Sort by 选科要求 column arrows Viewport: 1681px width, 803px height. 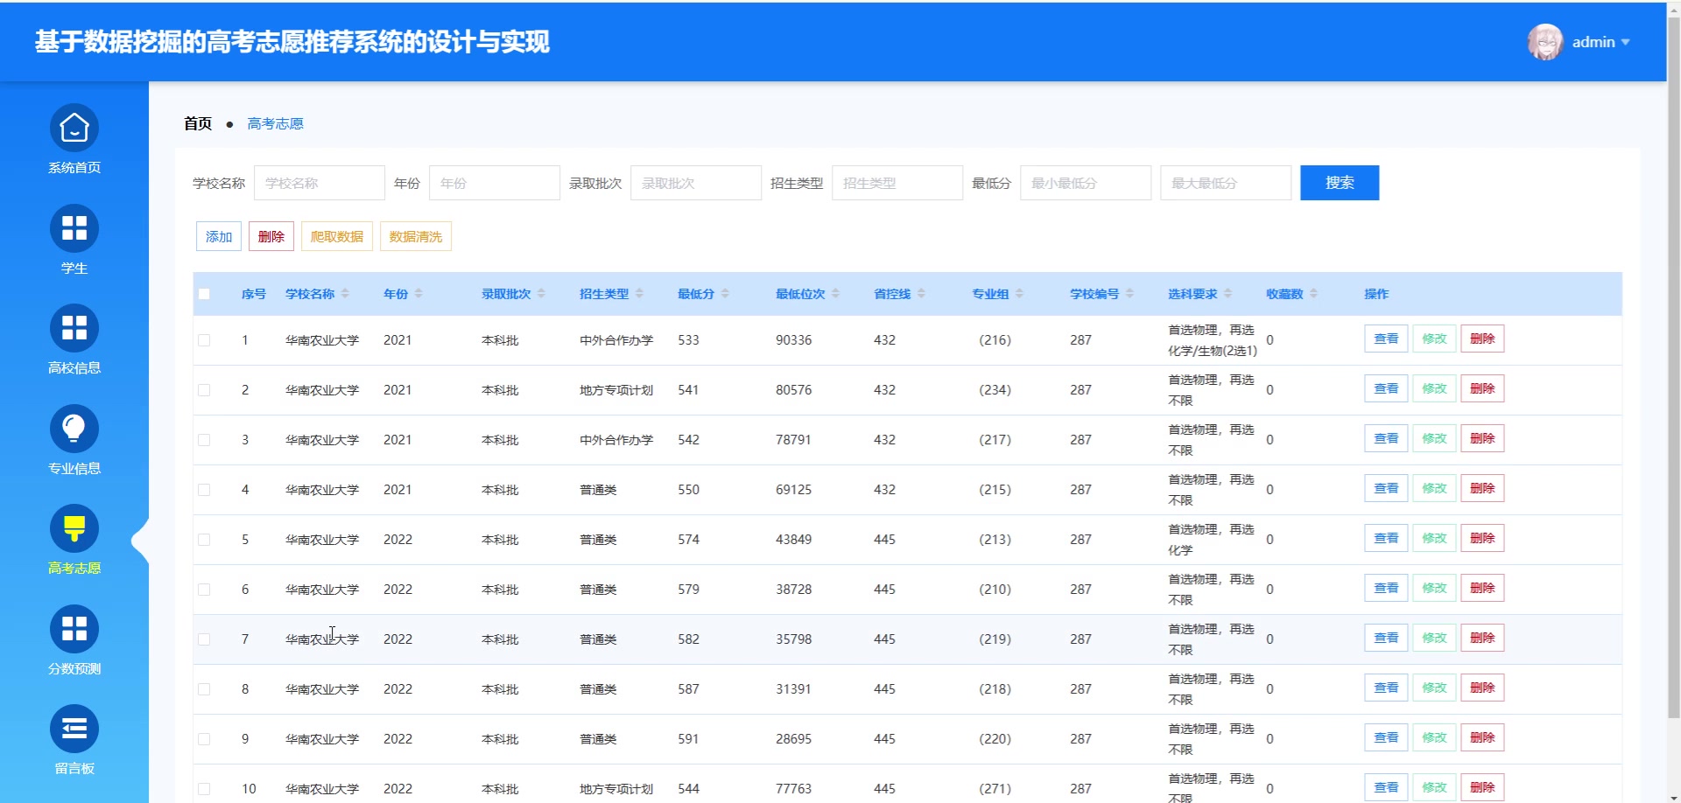click(x=1227, y=294)
